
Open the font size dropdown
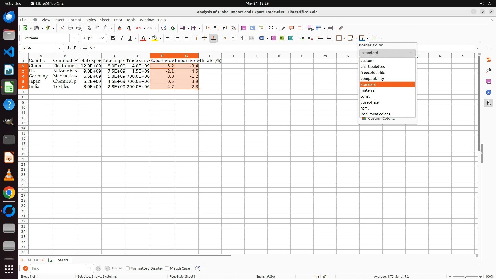102,38
